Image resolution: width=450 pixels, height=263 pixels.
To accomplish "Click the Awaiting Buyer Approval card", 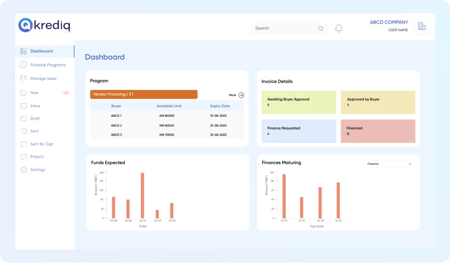I will coord(299,102).
